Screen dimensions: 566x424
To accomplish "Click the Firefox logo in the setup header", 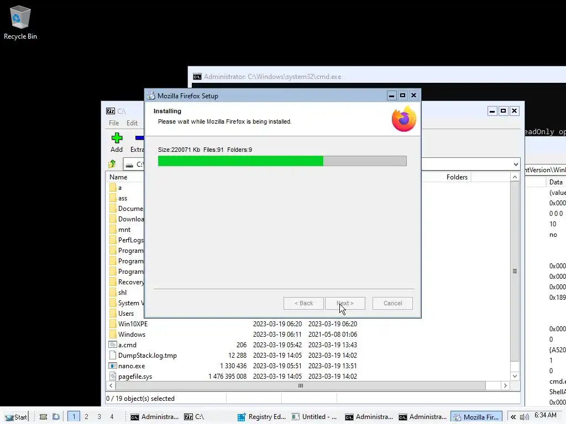I will click(404, 119).
